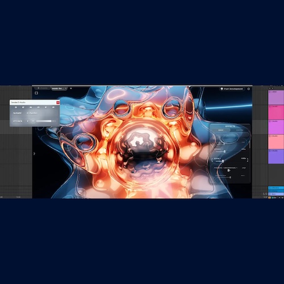Viewport: 284px width, 284px height.
Task: Select the 5 Audio track header
Action: click(276, 157)
